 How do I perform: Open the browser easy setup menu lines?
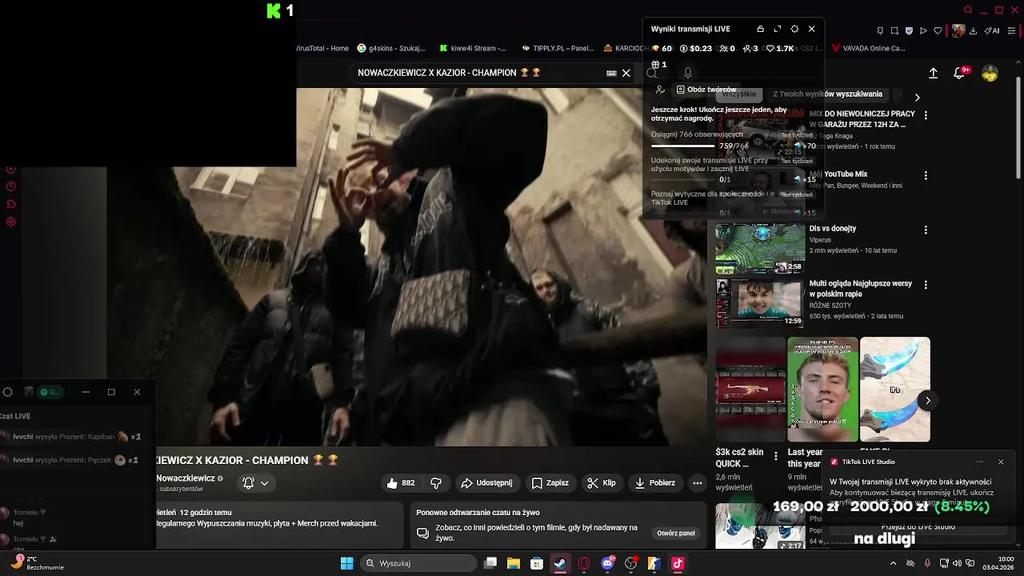pyautogui.click(x=1010, y=30)
